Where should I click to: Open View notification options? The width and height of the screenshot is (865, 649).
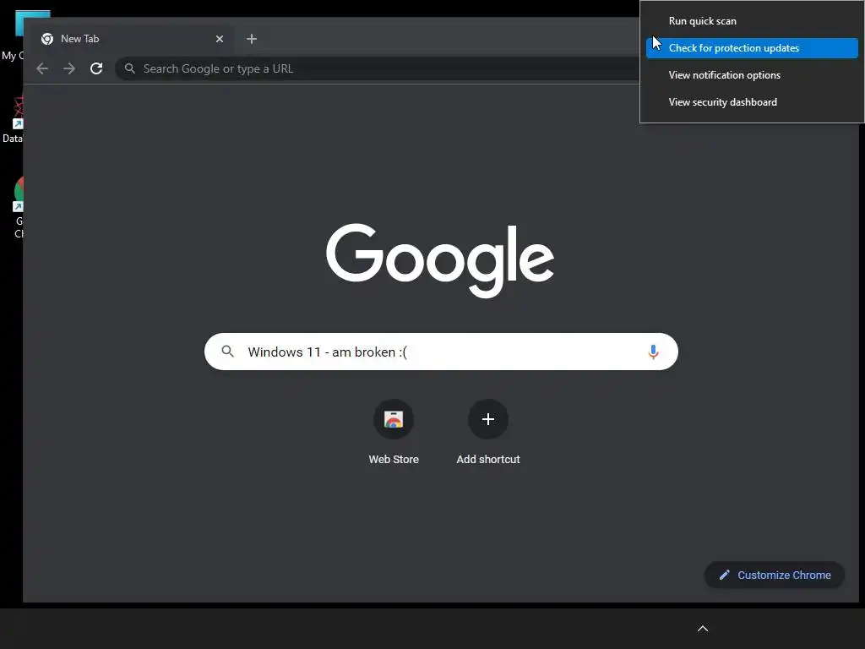point(751,75)
